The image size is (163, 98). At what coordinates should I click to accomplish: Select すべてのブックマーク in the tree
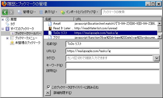(x=22, y=29)
